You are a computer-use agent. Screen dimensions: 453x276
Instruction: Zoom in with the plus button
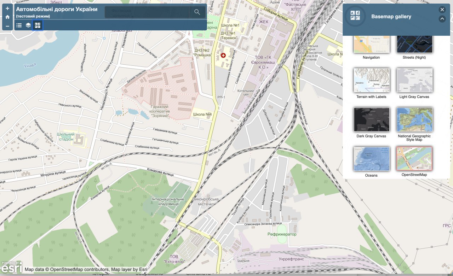(x=7, y=8)
